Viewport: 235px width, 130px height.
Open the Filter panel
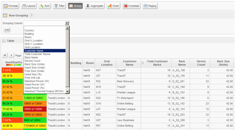click(x=59, y=6)
